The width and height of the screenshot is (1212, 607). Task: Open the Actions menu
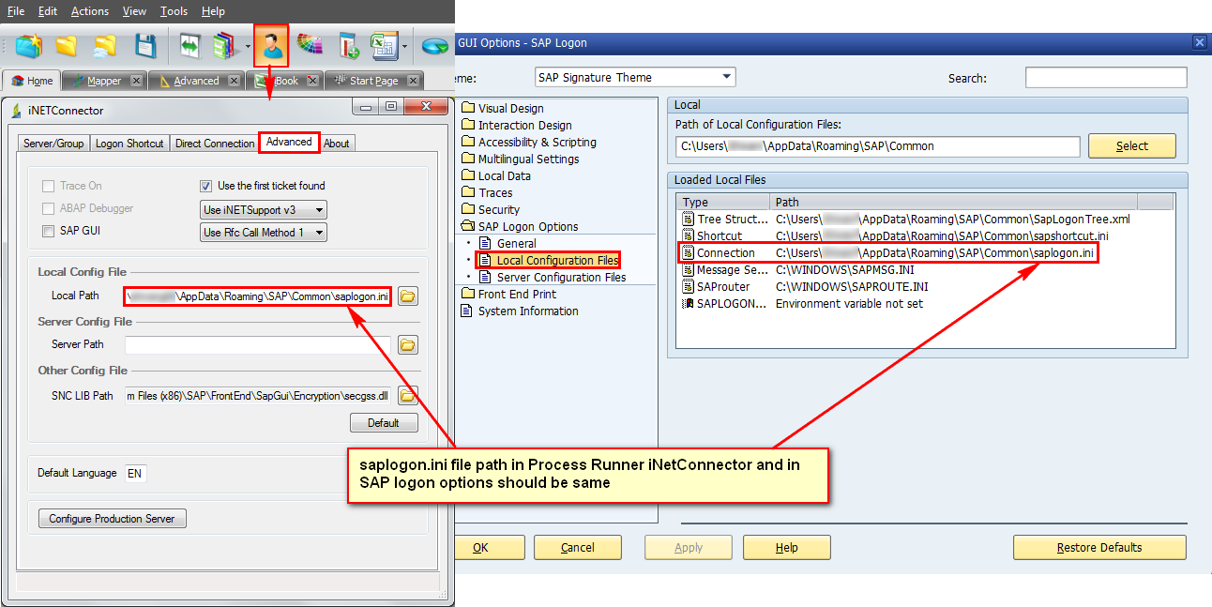[x=90, y=11]
